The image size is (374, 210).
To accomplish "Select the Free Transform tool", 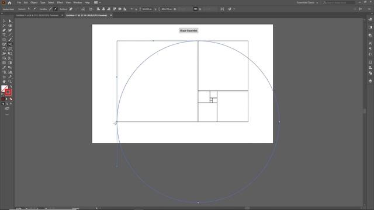I will tap(10, 54).
